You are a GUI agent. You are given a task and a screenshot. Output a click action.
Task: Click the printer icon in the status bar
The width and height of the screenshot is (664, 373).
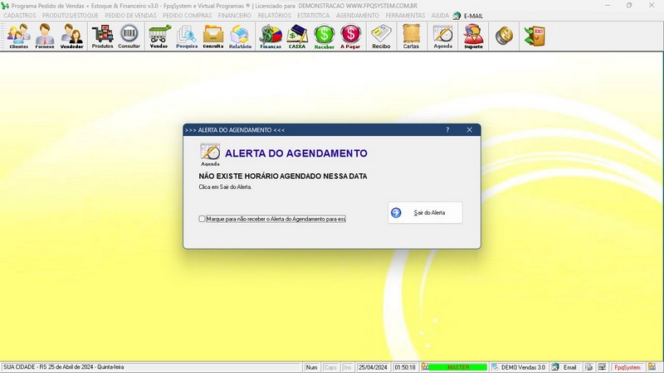(589, 367)
